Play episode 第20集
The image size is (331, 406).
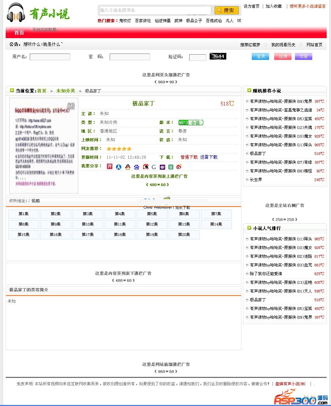184,235
